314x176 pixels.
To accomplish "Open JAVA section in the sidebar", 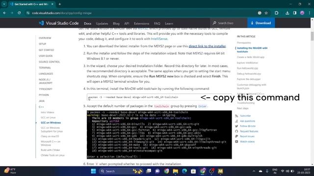I will click(x=42, y=101).
